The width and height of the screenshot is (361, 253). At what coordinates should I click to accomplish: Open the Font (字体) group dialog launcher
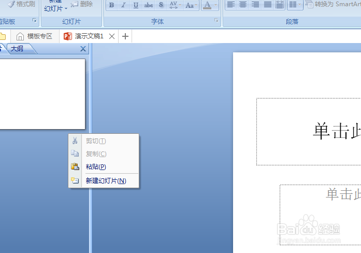click(216, 20)
